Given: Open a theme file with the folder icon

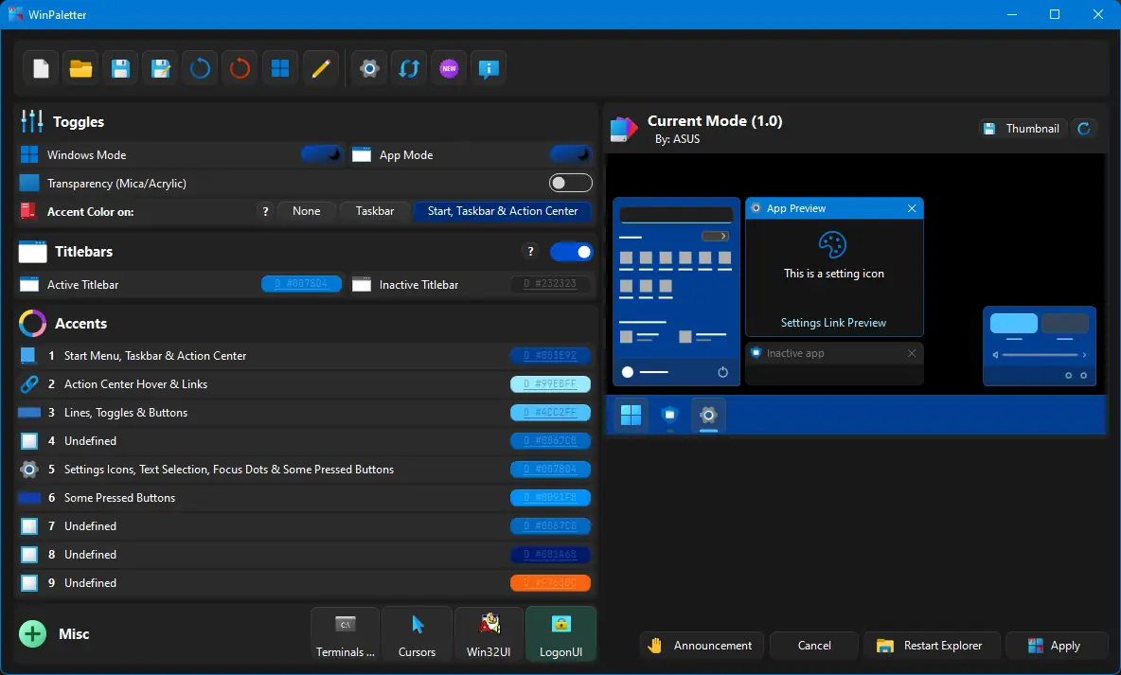Looking at the screenshot, I should (x=80, y=69).
